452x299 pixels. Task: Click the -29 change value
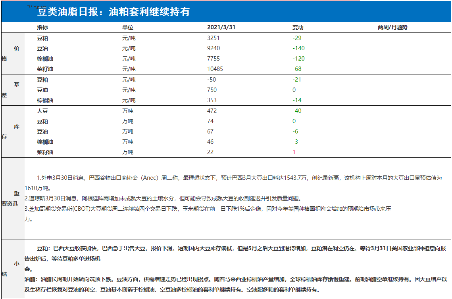(297, 38)
